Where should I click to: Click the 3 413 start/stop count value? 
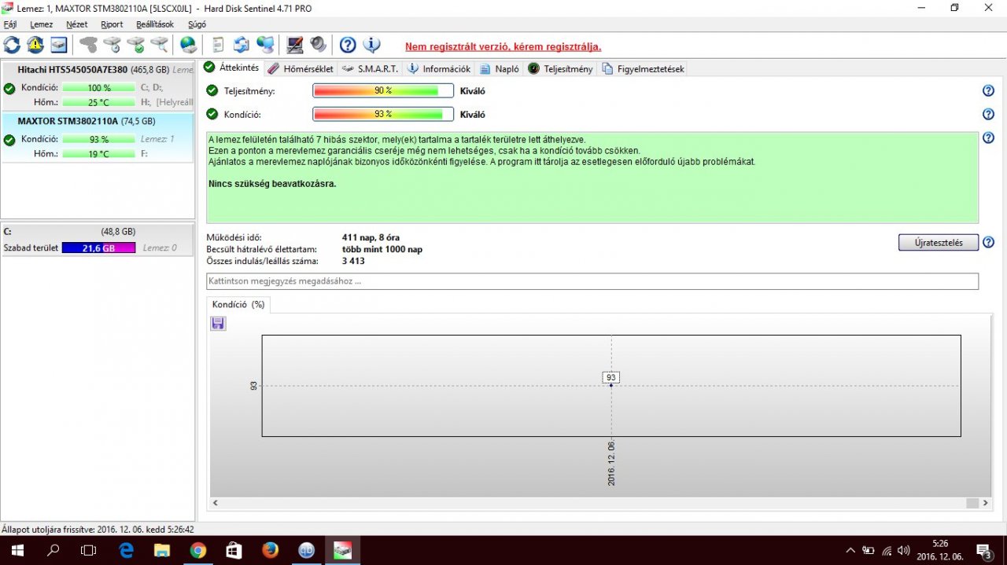click(353, 261)
